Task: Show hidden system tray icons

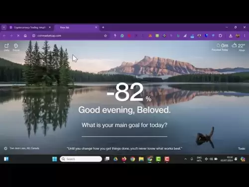Action: pyautogui.click(x=185, y=159)
